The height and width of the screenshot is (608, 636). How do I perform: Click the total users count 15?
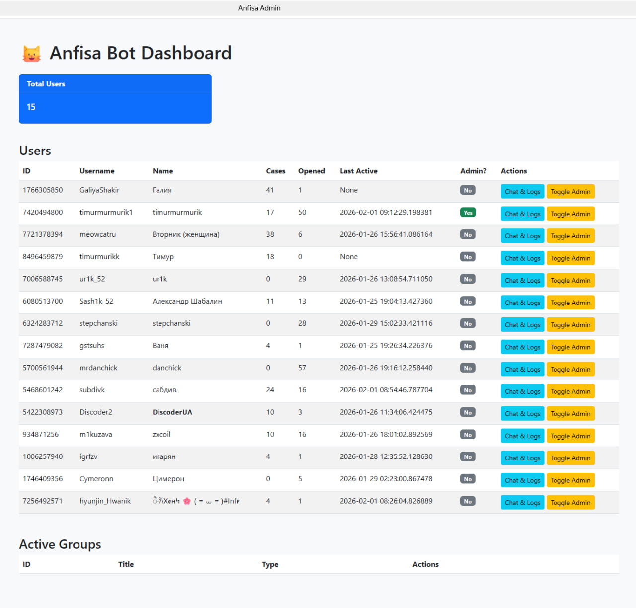(x=31, y=107)
